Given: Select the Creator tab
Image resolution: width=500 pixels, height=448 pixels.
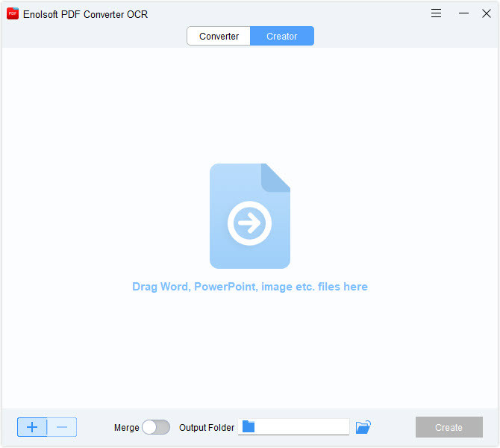Looking at the screenshot, I should click(x=282, y=36).
